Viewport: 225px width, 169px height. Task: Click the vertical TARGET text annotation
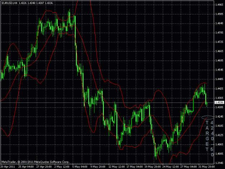[207, 136]
